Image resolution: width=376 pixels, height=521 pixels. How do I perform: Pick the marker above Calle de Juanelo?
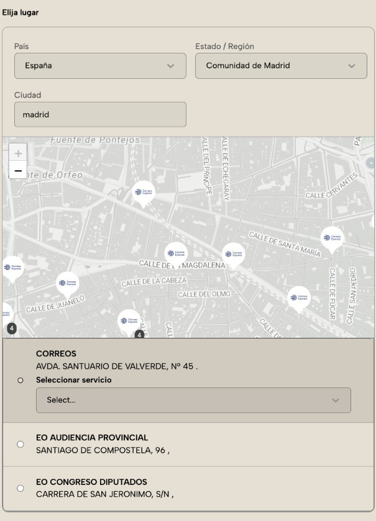[67, 283]
